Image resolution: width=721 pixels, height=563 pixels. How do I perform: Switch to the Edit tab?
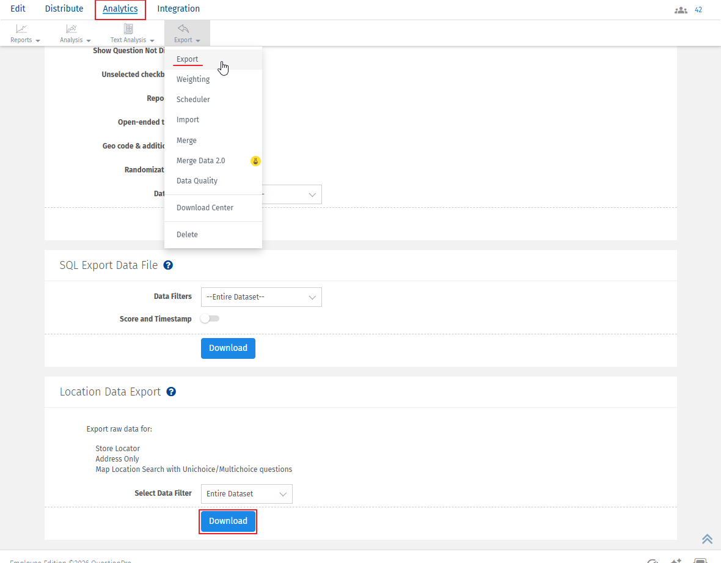click(18, 9)
